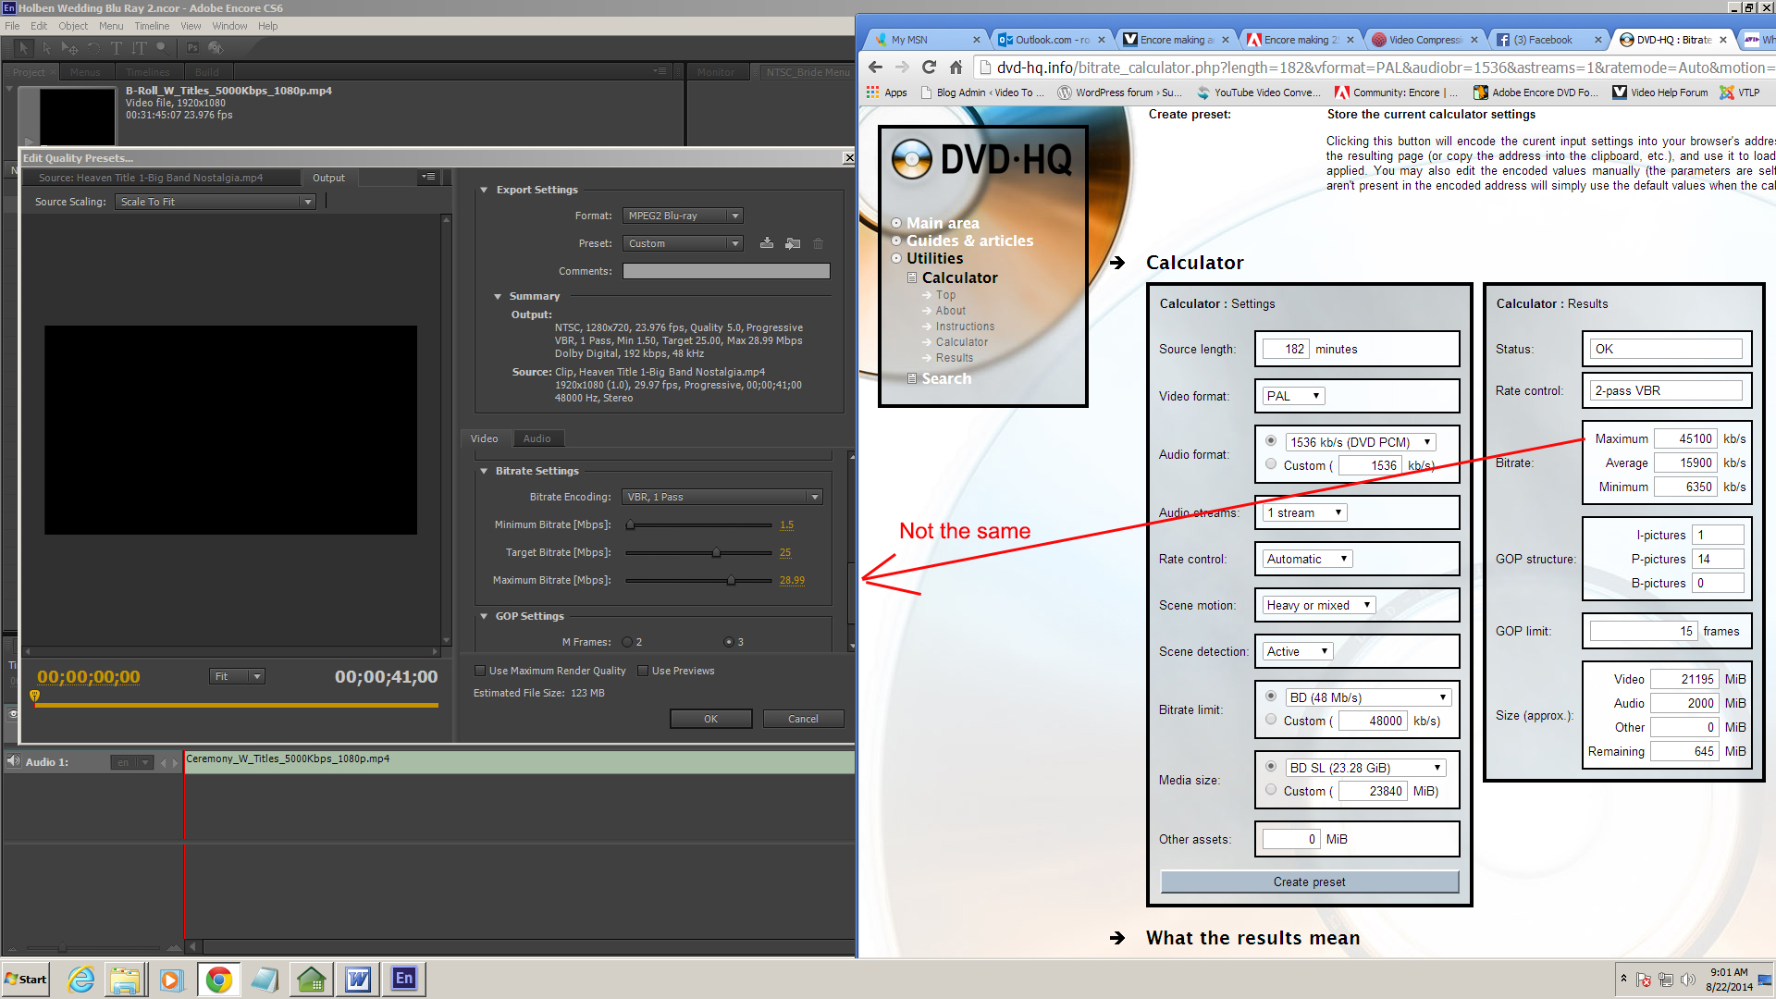This screenshot has width=1776, height=999.
Task: Click the Create preset button
Action: pos(1309,882)
